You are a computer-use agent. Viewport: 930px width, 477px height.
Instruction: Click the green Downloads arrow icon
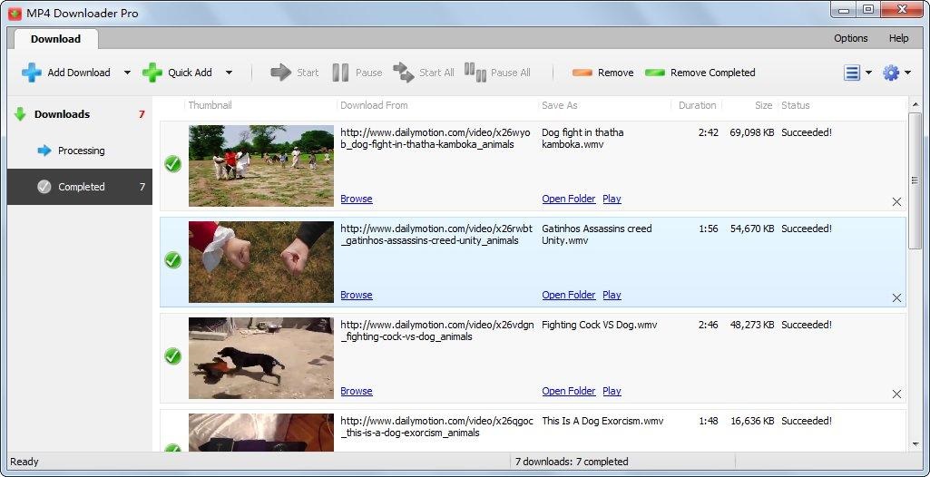coord(20,114)
